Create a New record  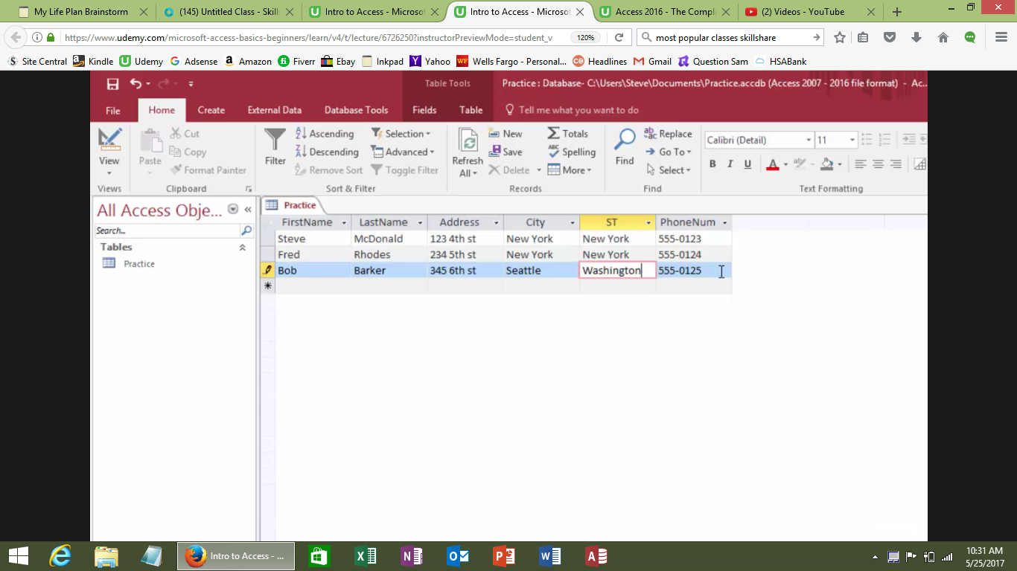[507, 133]
